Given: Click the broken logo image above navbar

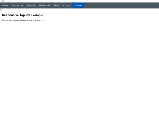Looking at the screenshot, I should [3, 1].
